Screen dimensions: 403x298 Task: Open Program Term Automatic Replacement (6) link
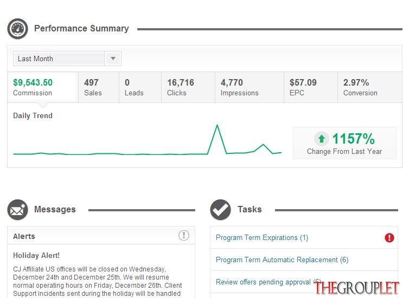click(x=282, y=260)
